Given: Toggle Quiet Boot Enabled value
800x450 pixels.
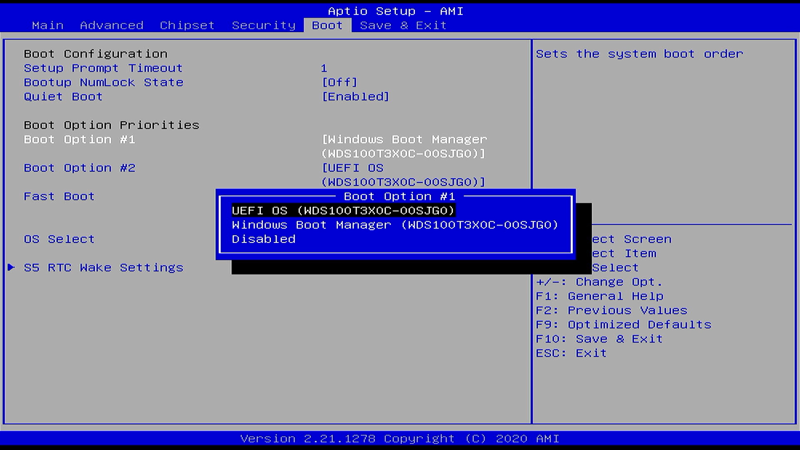Looking at the screenshot, I should pyautogui.click(x=355, y=97).
